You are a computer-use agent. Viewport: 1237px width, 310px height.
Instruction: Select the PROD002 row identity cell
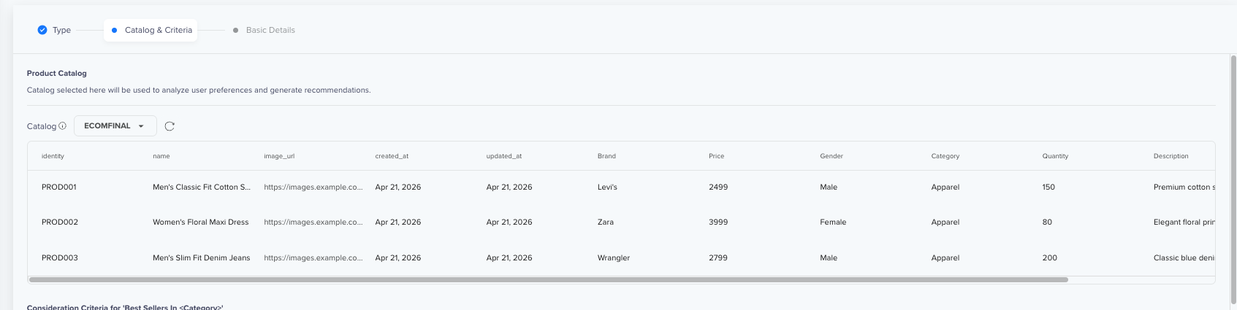point(60,222)
